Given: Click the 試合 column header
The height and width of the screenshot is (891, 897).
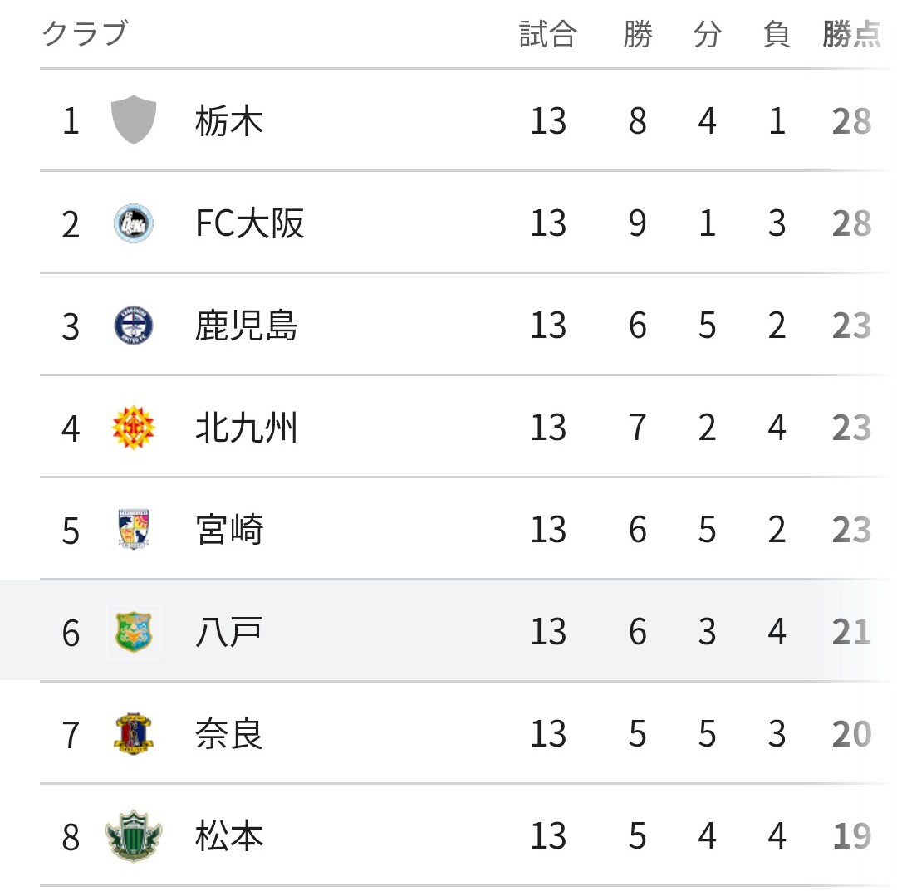Looking at the screenshot, I should [548, 34].
